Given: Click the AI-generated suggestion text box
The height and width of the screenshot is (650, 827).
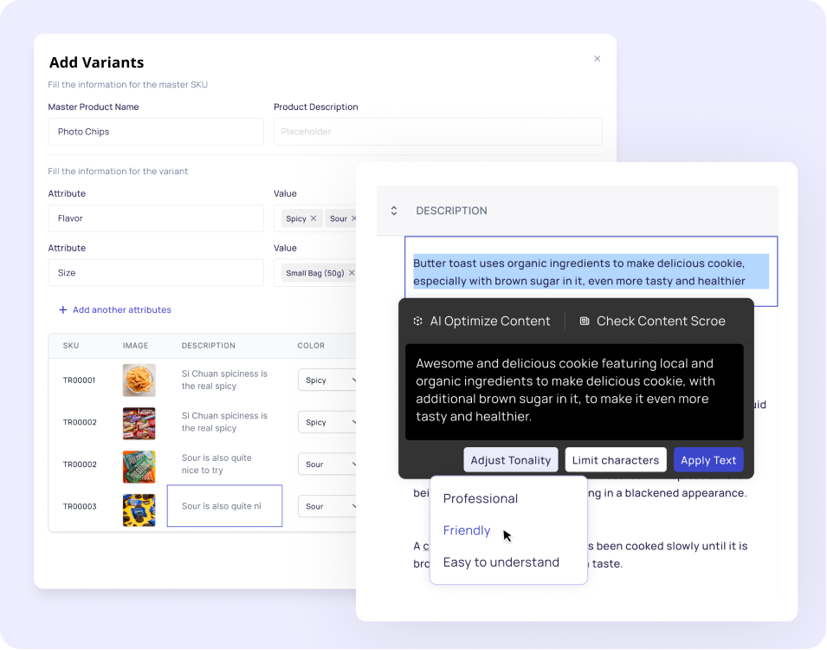Looking at the screenshot, I should tap(574, 392).
